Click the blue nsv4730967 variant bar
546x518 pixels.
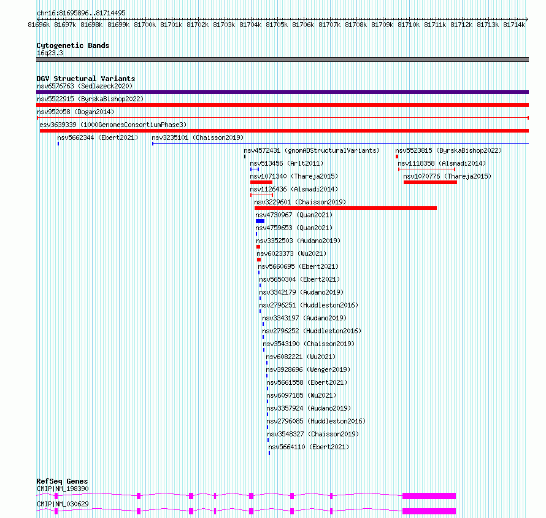tap(260, 221)
